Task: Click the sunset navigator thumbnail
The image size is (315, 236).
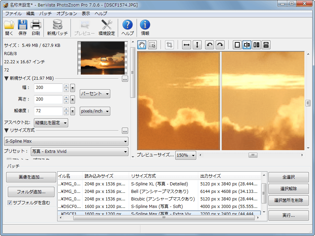Action: click(x=103, y=58)
